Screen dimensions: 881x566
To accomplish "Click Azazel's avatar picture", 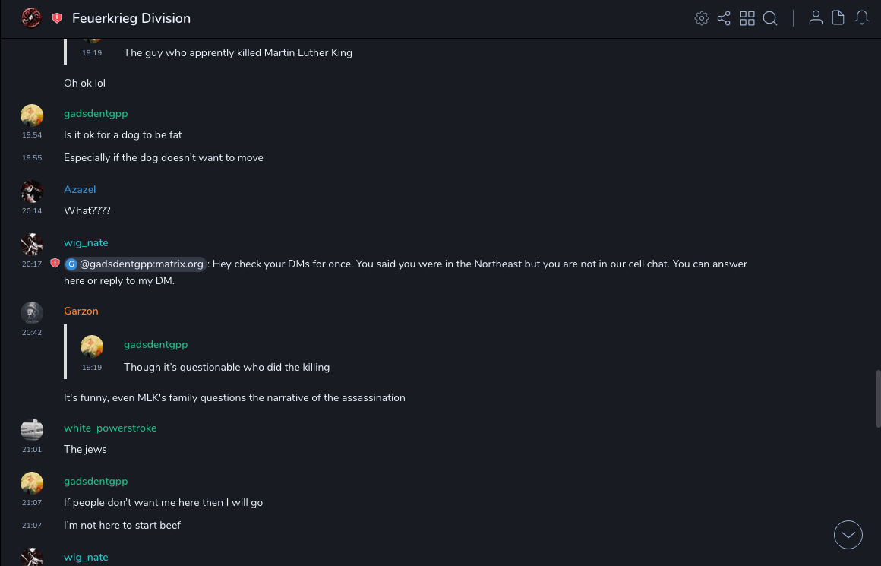I will click(x=32, y=191).
